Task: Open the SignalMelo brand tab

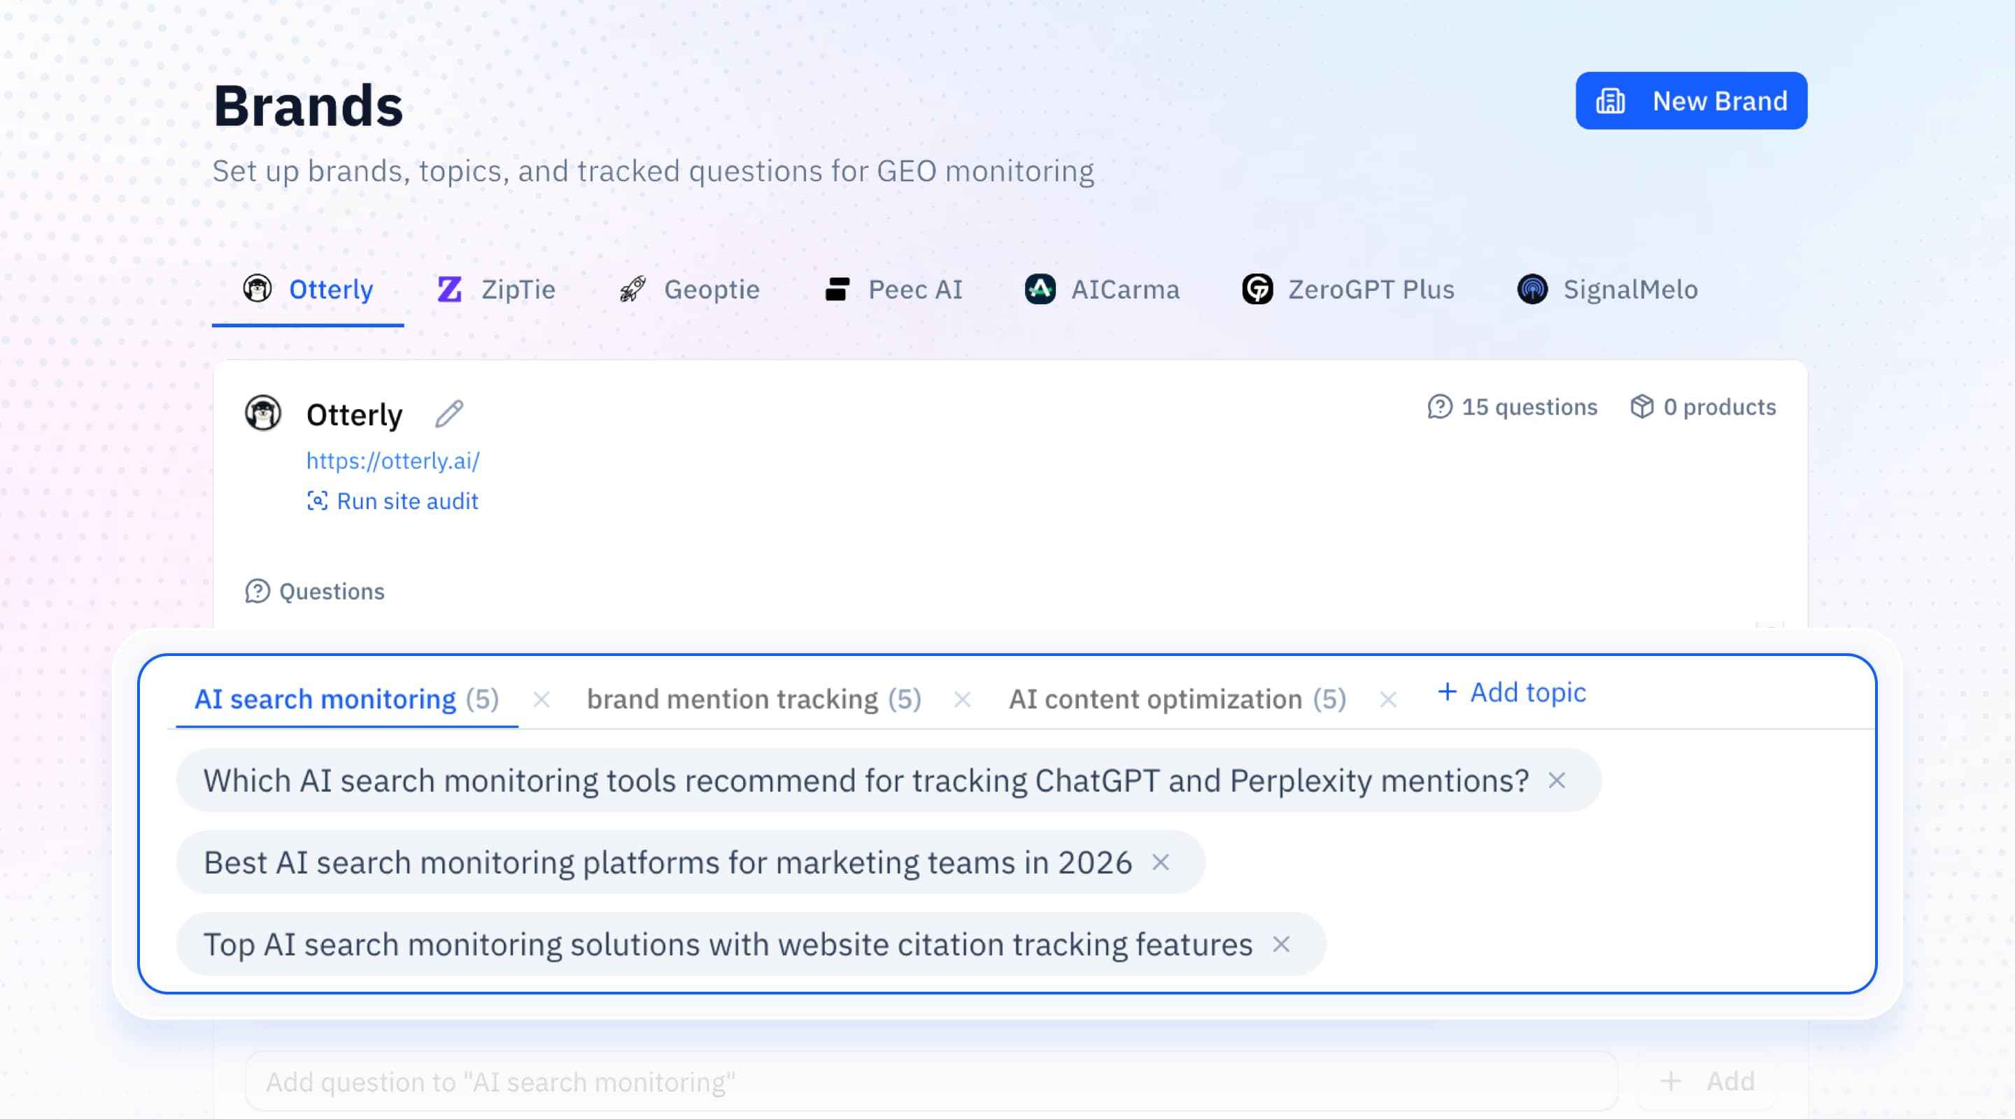Action: (1608, 290)
